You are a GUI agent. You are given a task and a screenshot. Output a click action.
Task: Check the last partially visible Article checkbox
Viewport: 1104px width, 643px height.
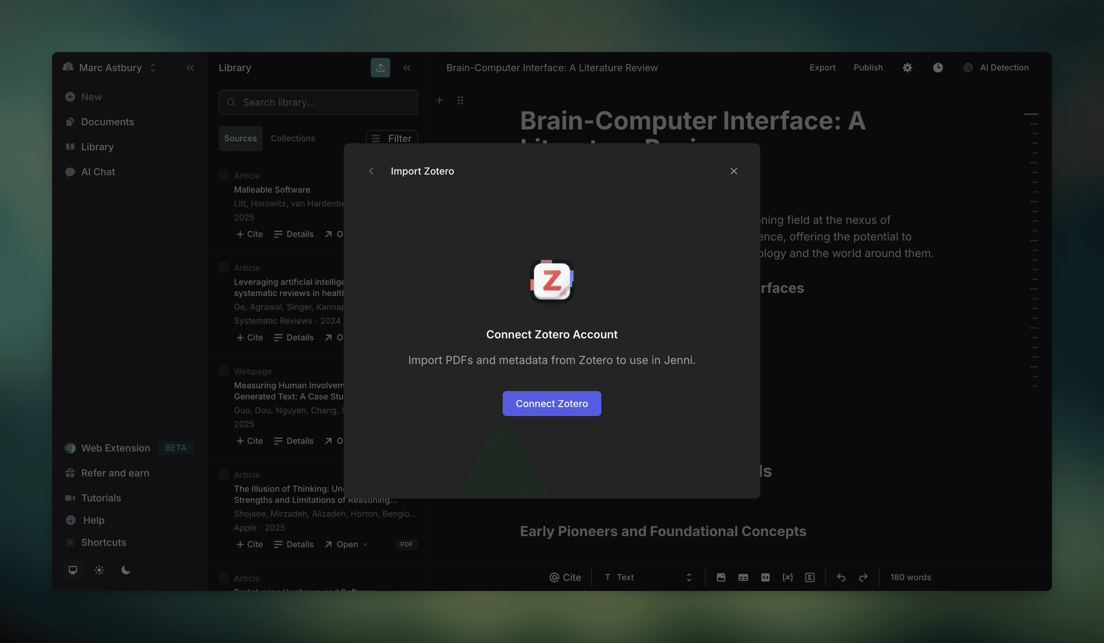tap(224, 578)
